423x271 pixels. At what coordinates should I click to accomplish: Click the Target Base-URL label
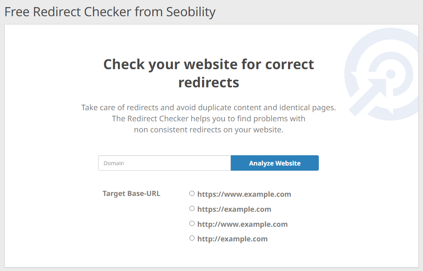pos(131,193)
